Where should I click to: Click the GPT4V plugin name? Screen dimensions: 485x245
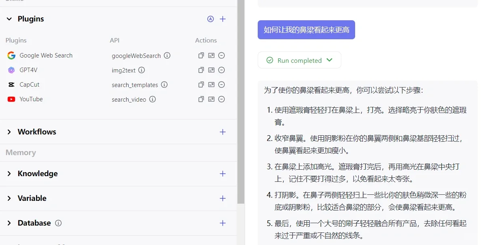(x=28, y=70)
